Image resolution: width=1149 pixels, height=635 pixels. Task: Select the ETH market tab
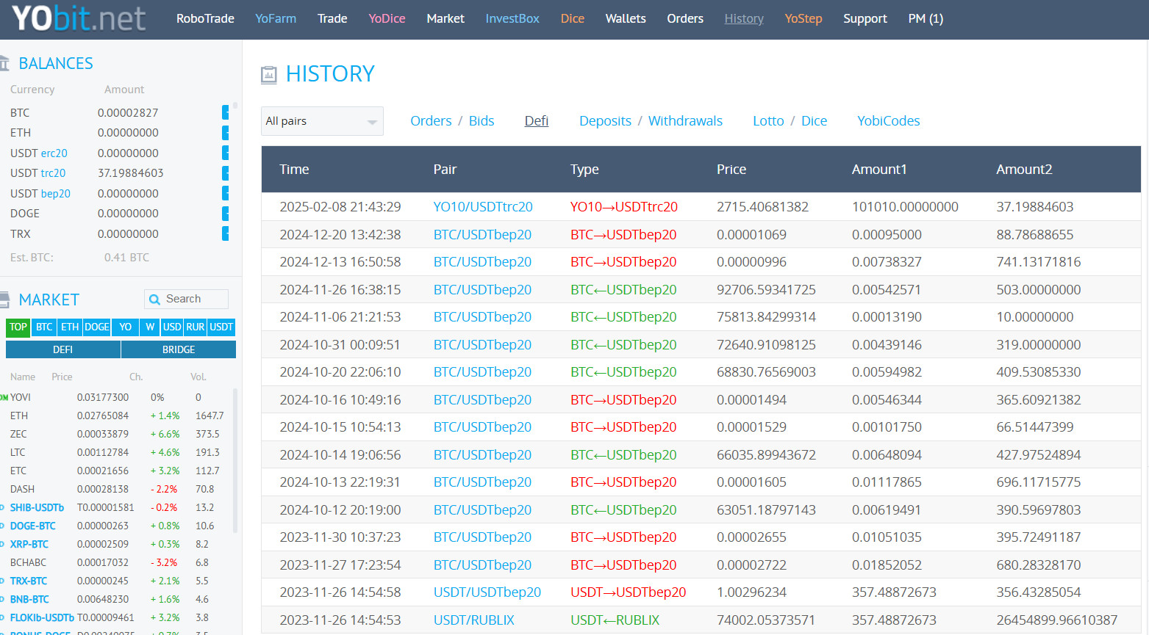coord(70,327)
